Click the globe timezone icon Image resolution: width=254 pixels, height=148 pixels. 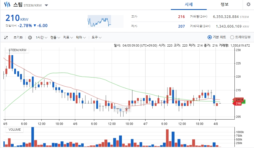click(x=30, y=37)
